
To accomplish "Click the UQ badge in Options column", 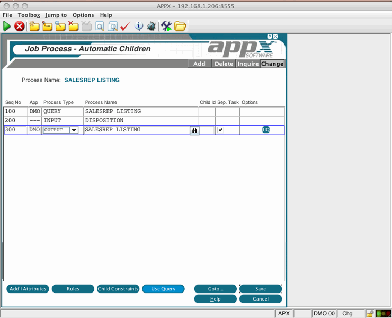I will pos(266,130).
